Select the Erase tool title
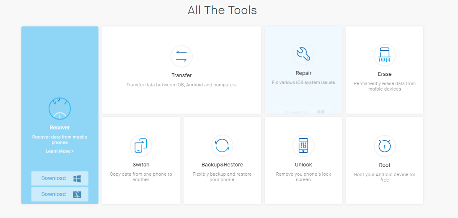Screen dimensions: 458x218 click(385, 74)
